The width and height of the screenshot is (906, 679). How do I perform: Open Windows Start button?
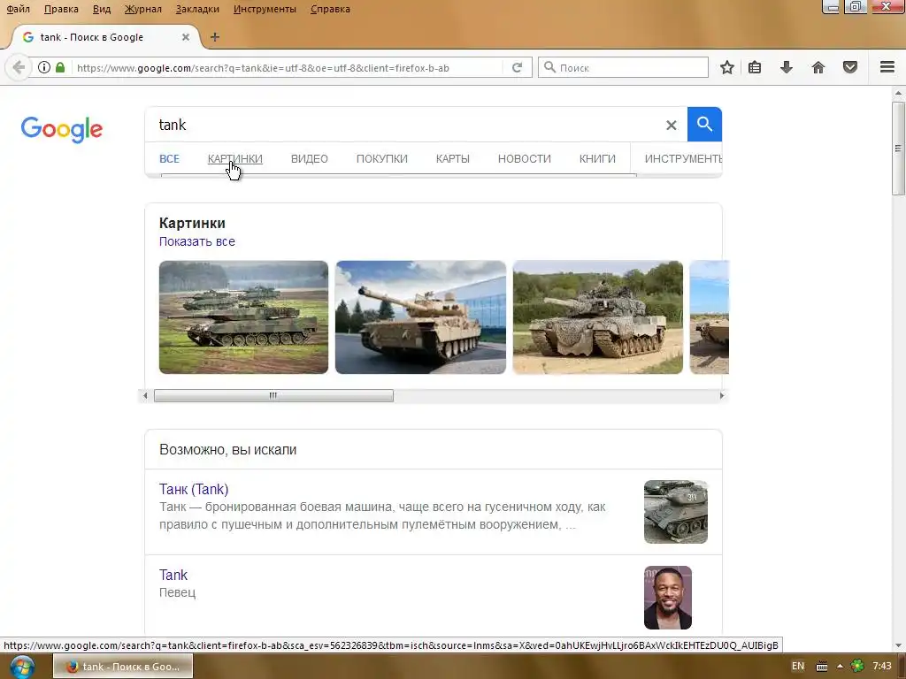(x=22, y=667)
